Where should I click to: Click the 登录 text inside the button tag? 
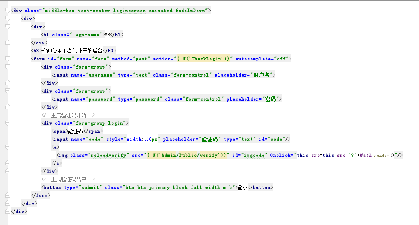tap(242, 187)
